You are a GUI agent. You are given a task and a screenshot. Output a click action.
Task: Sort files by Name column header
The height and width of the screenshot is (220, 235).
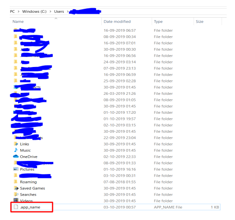[x=18, y=22]
